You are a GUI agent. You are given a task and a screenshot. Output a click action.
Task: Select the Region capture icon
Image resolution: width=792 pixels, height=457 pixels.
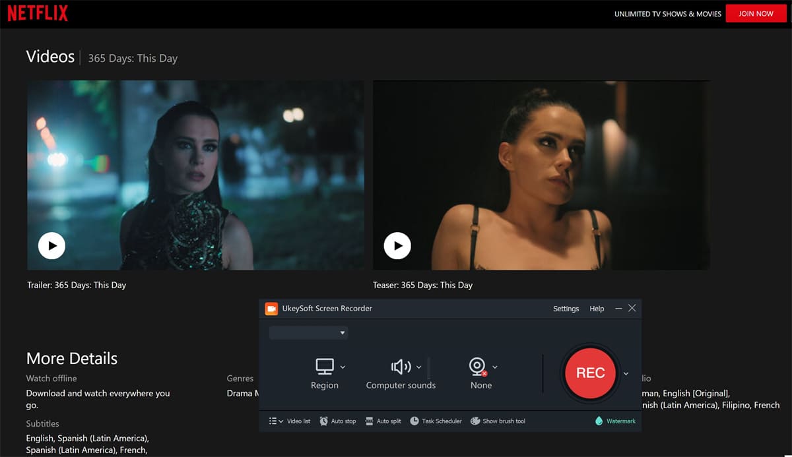pos(325,367)
